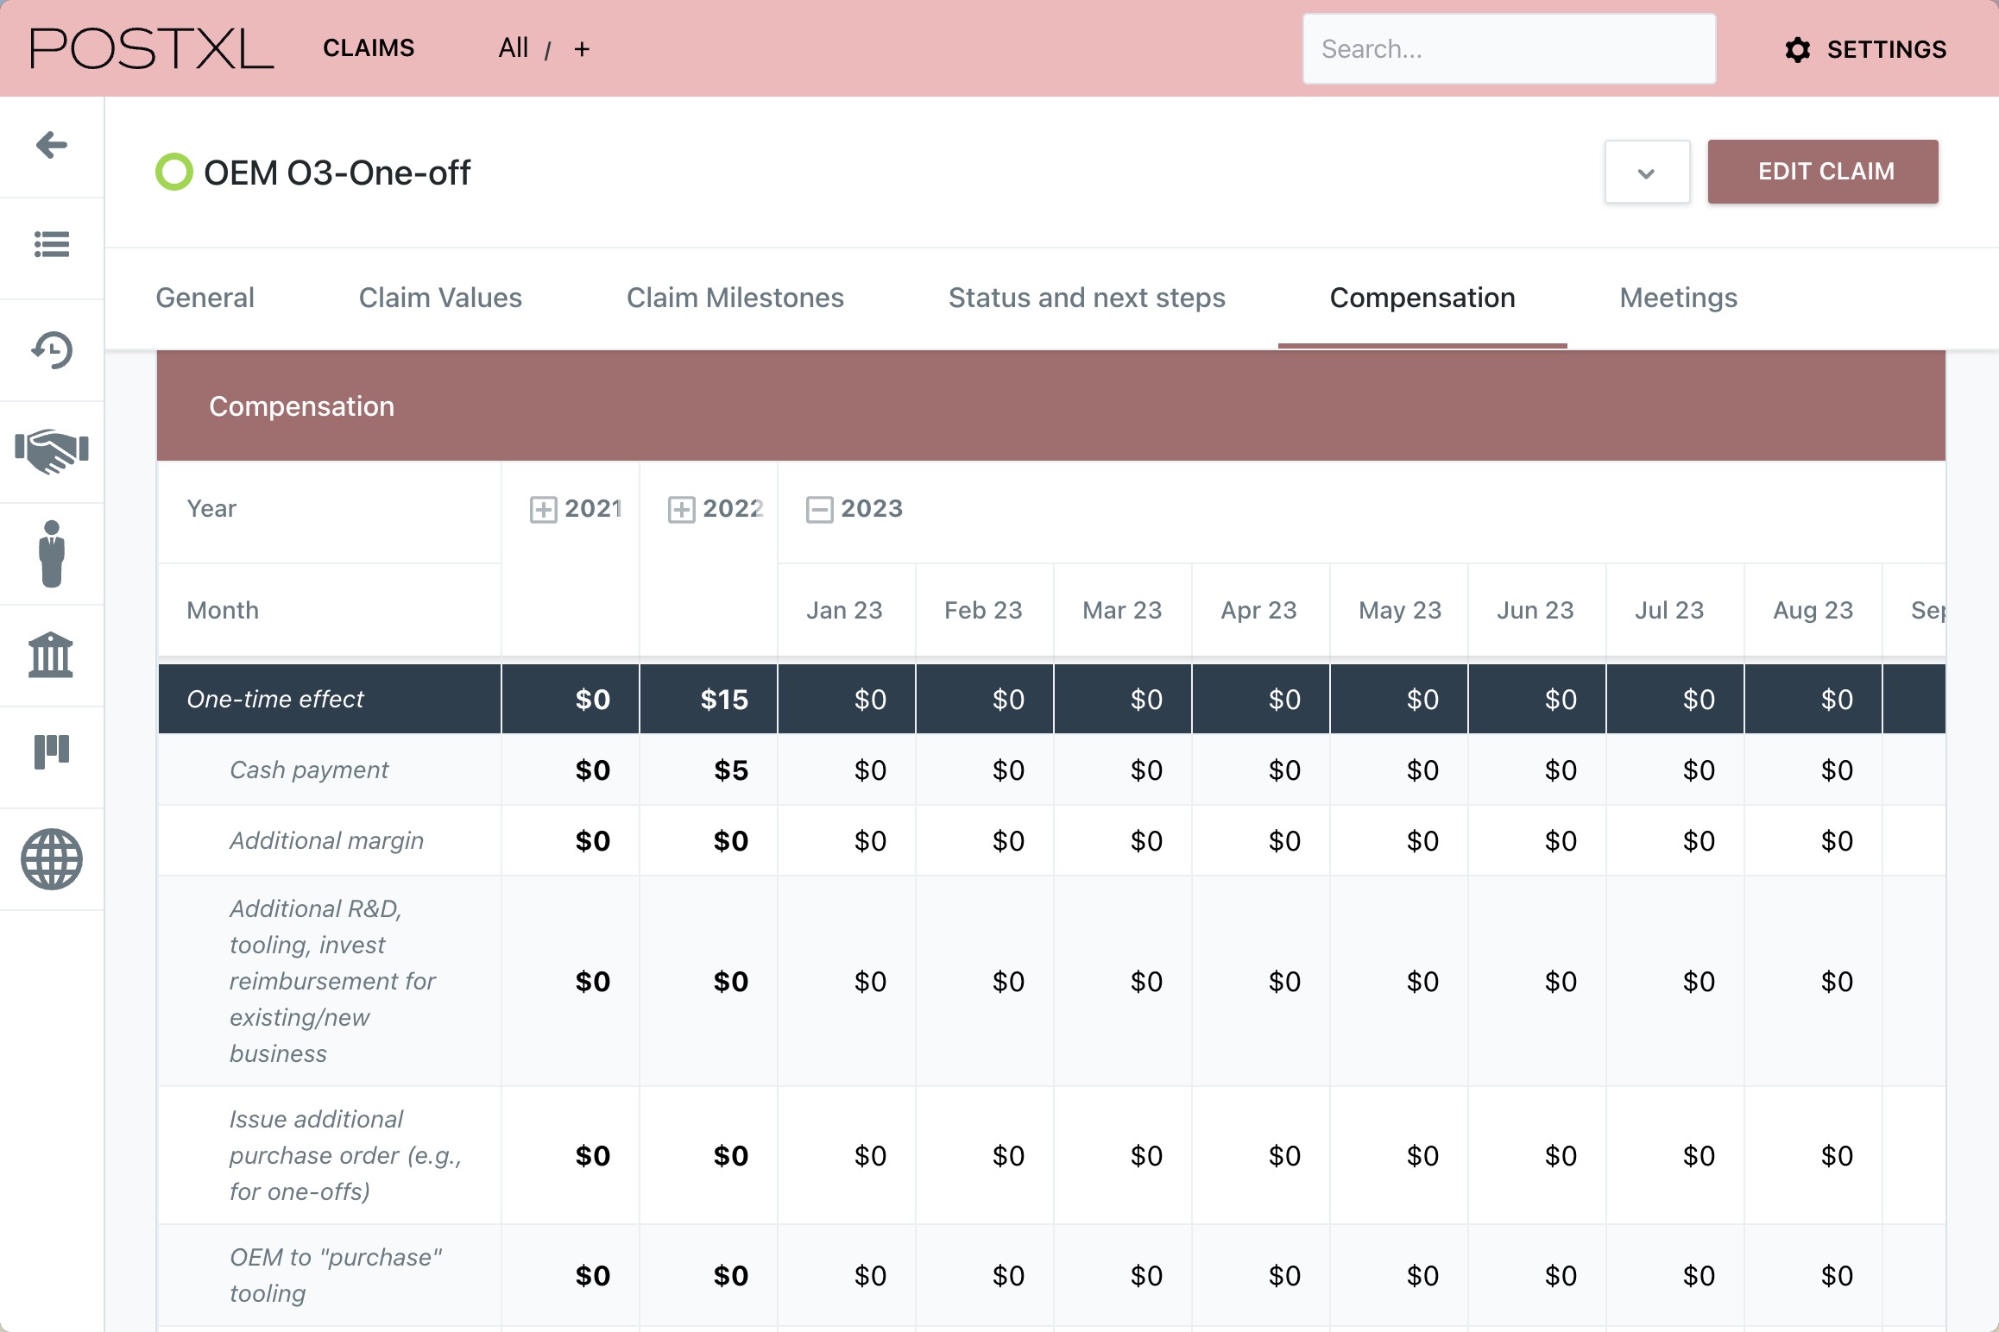Click the plus to add new filter
This screenshot has height=1332, width=1999.
pyautogui.click(x=582, y=49)
